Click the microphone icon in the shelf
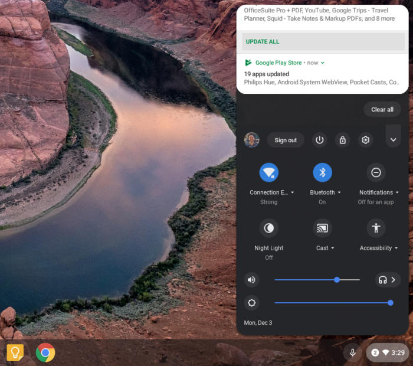 pyautogui.click(x=352, y=352)
